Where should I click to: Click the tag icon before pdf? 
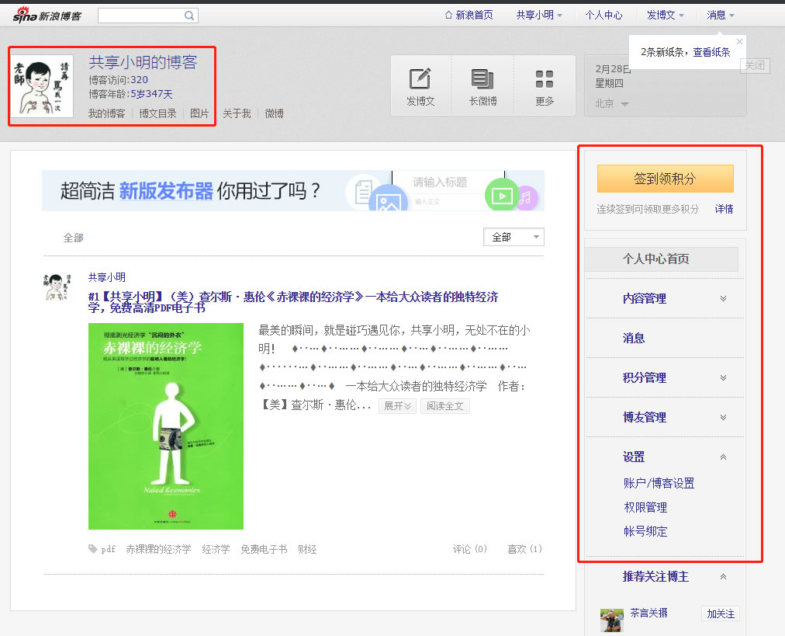click(92, 549)
